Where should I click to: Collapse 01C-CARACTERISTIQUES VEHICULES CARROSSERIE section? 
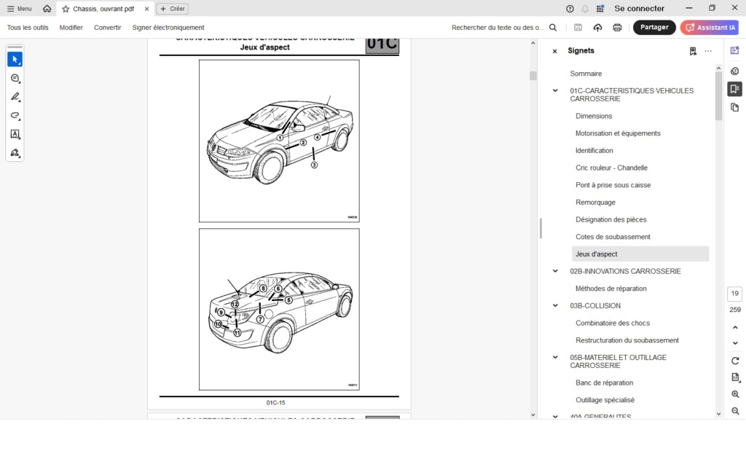pyautogui.click(x=555, y=90)
